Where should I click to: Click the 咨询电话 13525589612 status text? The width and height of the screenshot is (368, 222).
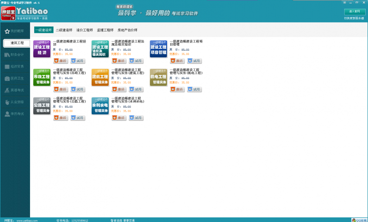[x=72, y=221]
